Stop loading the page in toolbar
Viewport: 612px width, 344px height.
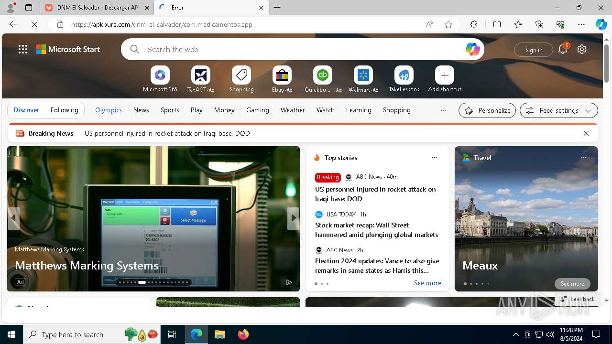pos(34,24)
